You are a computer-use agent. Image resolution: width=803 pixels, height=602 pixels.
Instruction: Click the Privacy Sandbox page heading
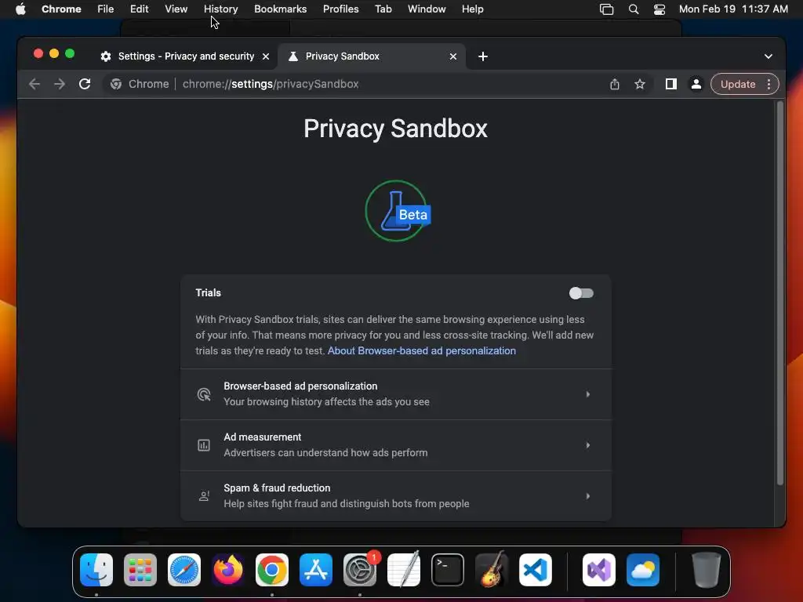tap(395, 129)
